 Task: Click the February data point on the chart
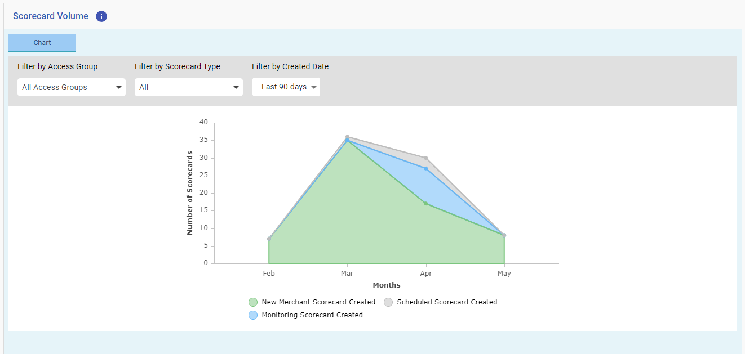point(269,239)
